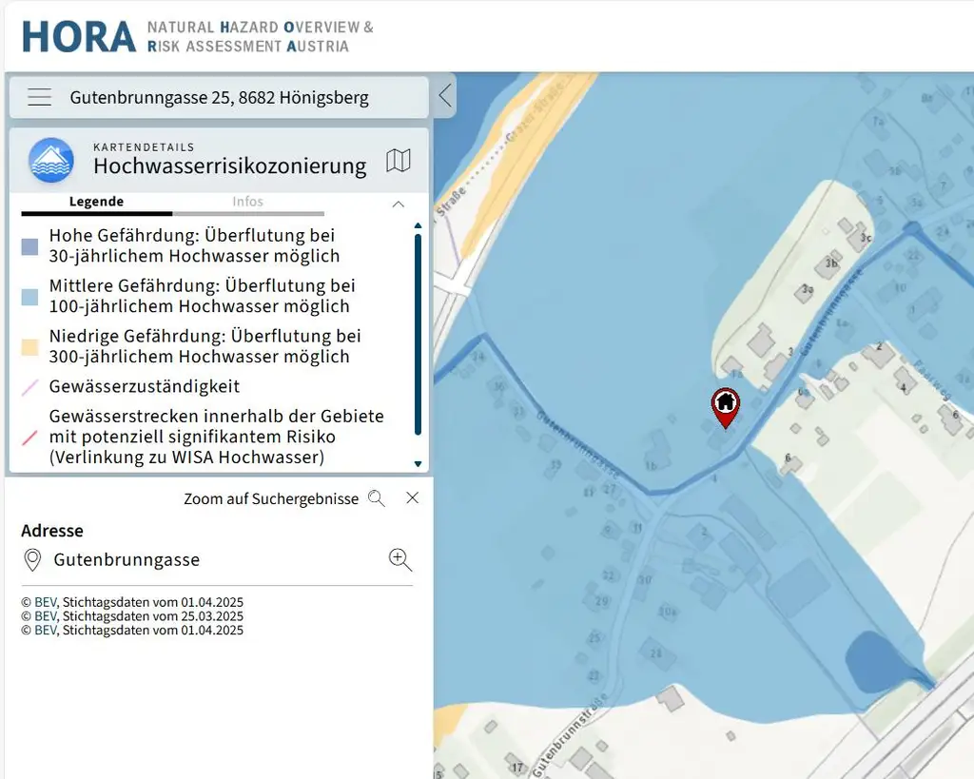
Task: Collapse the legend panel with the up chevron
Action: (399, 204)
